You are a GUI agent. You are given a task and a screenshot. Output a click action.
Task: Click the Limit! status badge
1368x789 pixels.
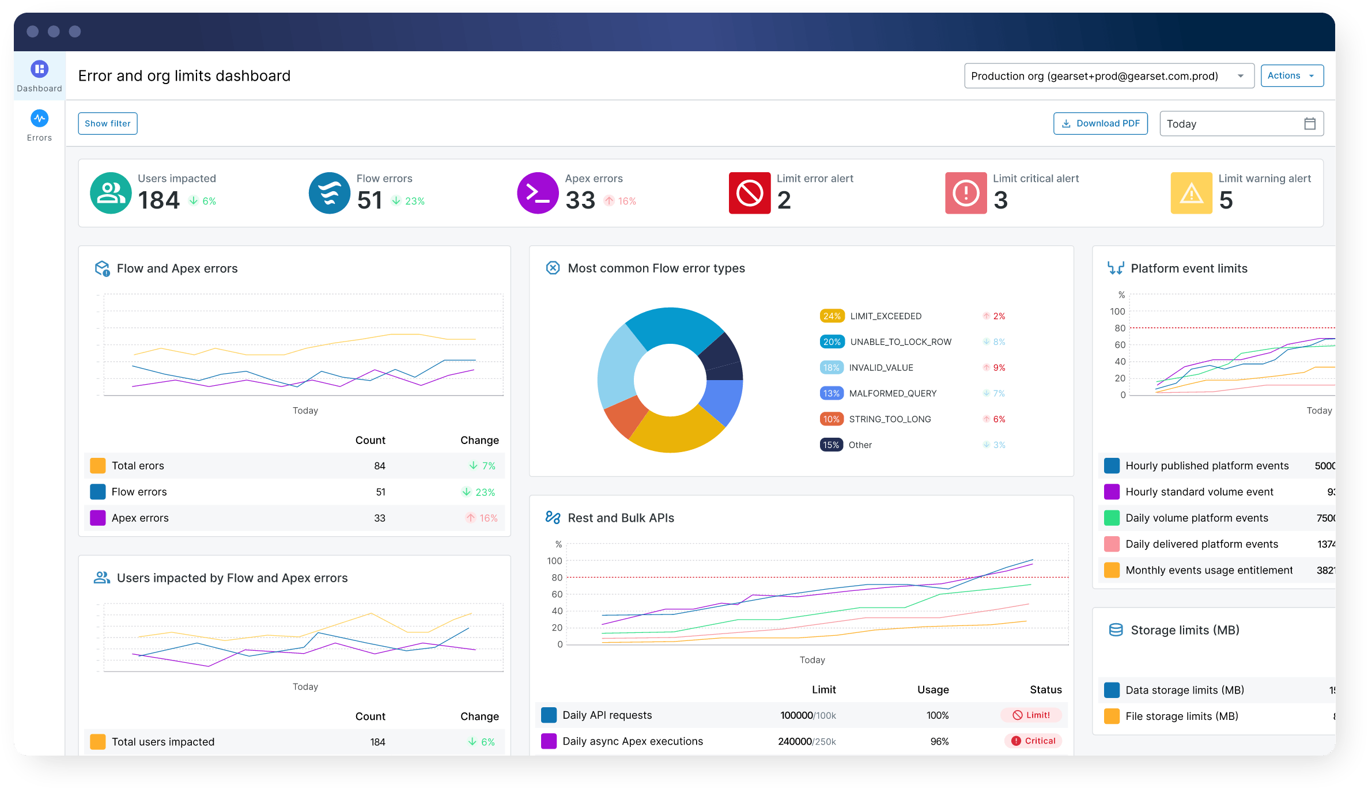[x=1031, y=715]
